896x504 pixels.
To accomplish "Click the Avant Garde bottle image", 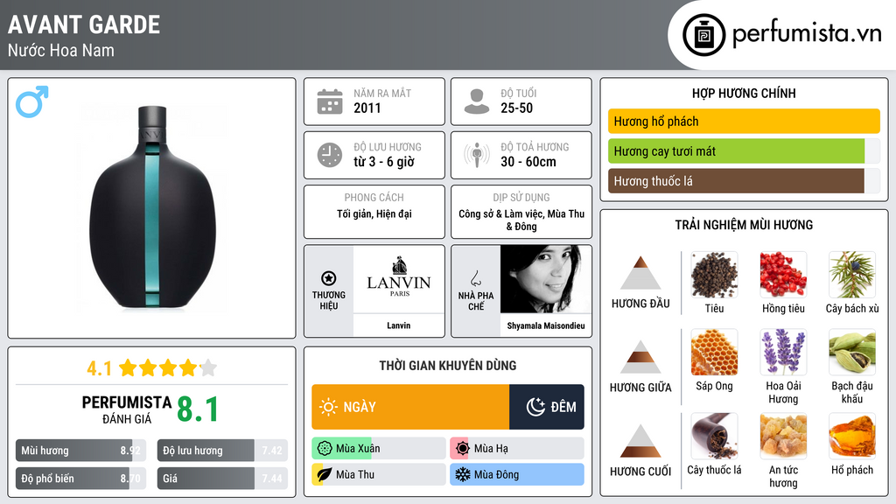I will coord(152,207).
